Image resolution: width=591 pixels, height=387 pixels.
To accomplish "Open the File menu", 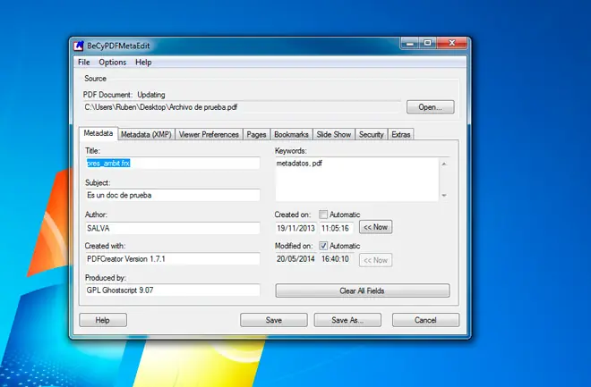I will point(83,62).
